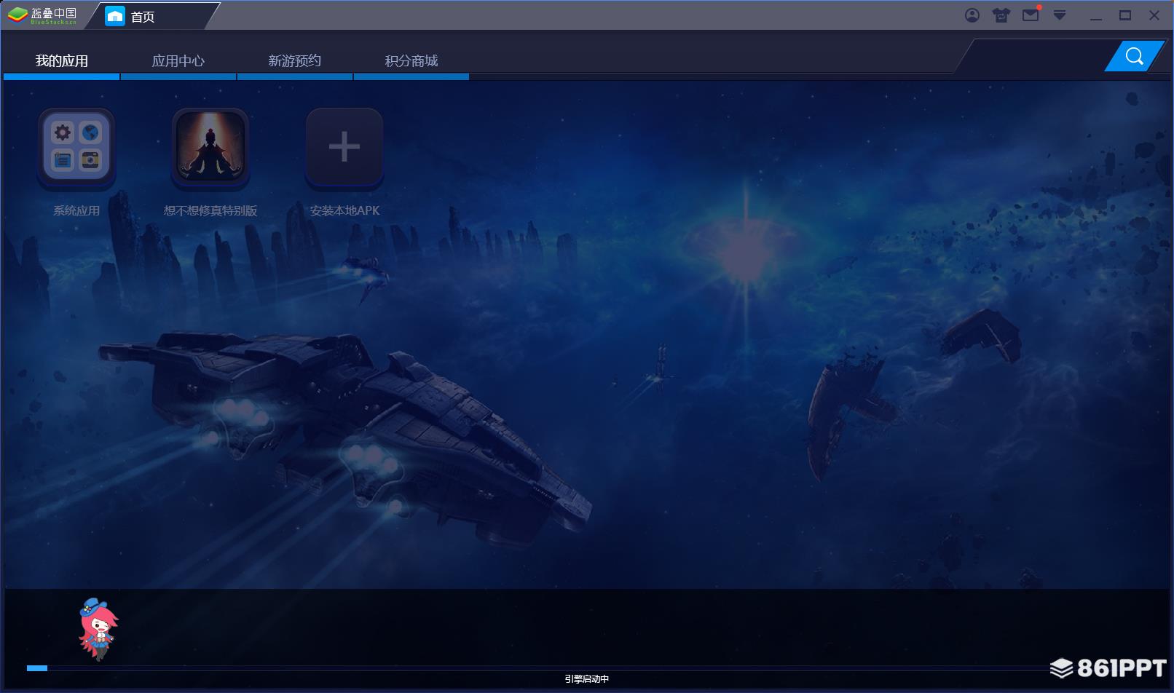
Task: Click the shirt theme icon
Action: [x=1001, y=15]
